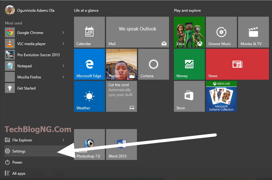Click the Notepad icon in Most used
The width and height of the screenshot is (272, 180).
10,66
